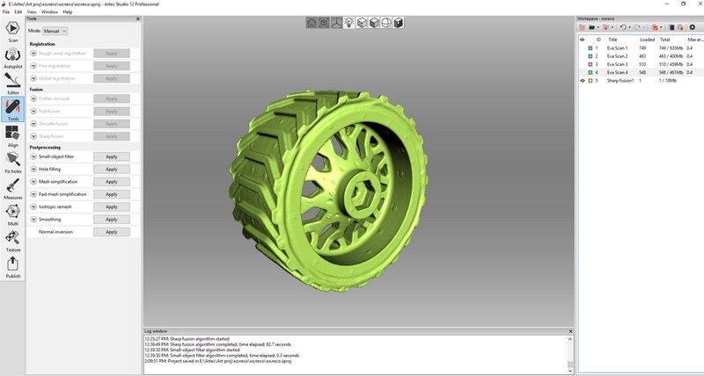
Task: Open the Measures tool
Action: (12, 187)
